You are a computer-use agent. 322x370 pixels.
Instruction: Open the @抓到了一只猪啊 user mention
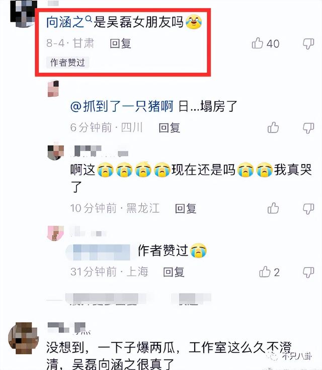122,106
